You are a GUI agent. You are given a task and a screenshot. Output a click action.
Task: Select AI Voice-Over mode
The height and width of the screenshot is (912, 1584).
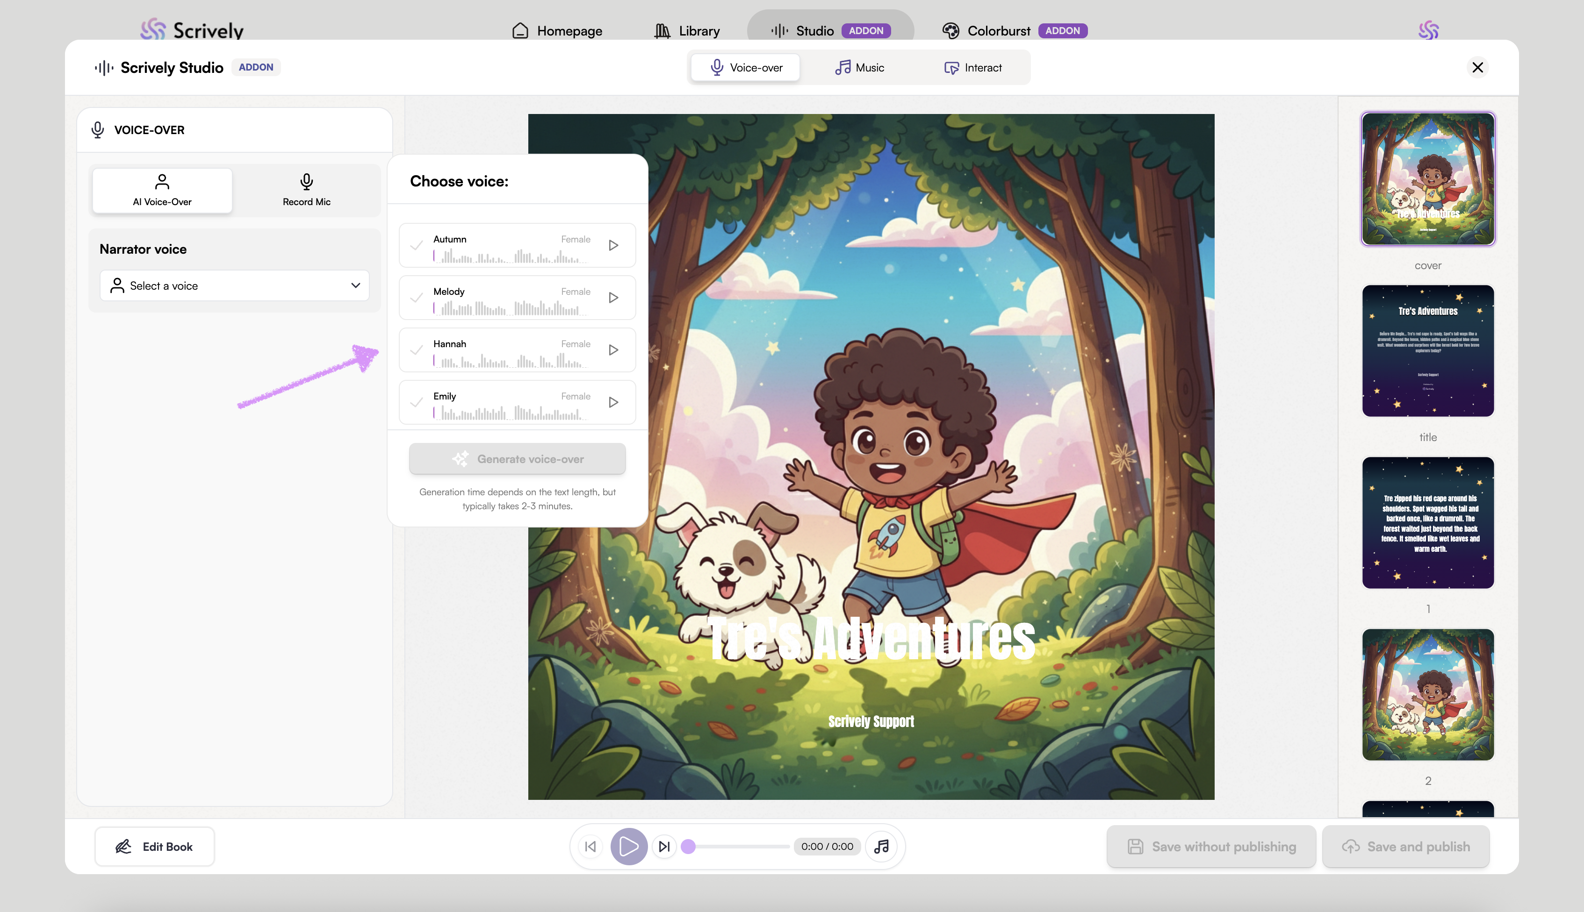(162, 190)
